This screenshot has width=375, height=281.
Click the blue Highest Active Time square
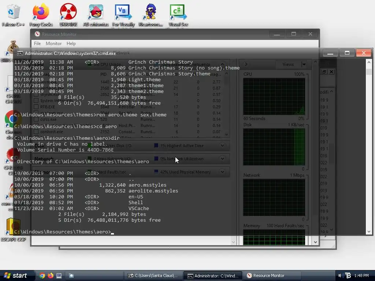(x=156, y=145)
